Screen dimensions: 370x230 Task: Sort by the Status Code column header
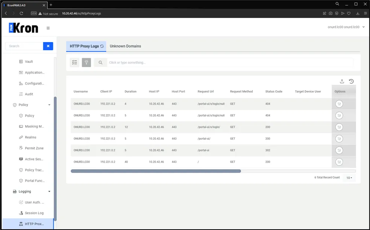tap(274, 91)
